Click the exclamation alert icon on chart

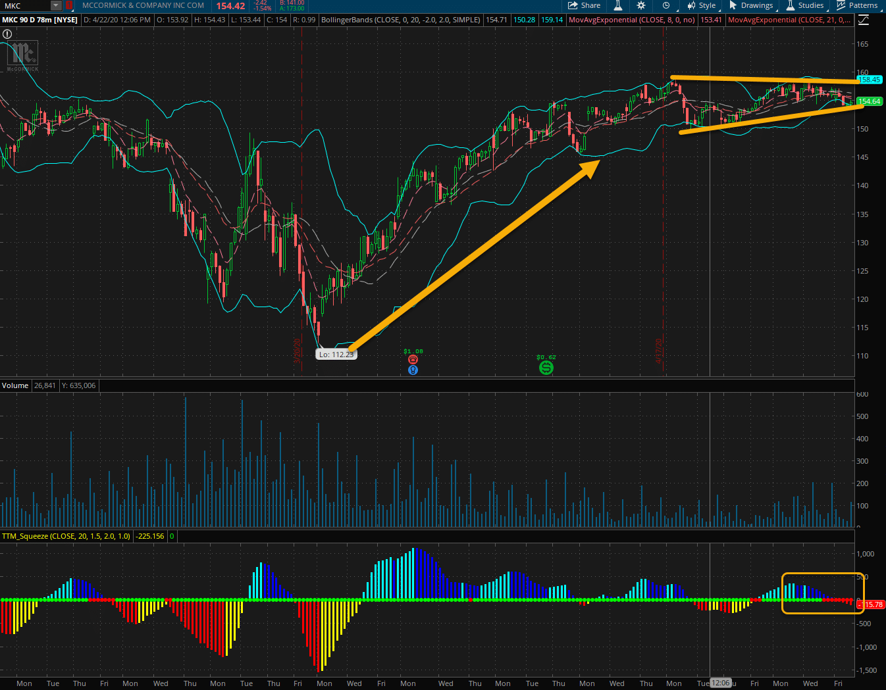tap(7, 34)
